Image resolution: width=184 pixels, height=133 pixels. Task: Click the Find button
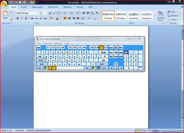pos(172,12)
